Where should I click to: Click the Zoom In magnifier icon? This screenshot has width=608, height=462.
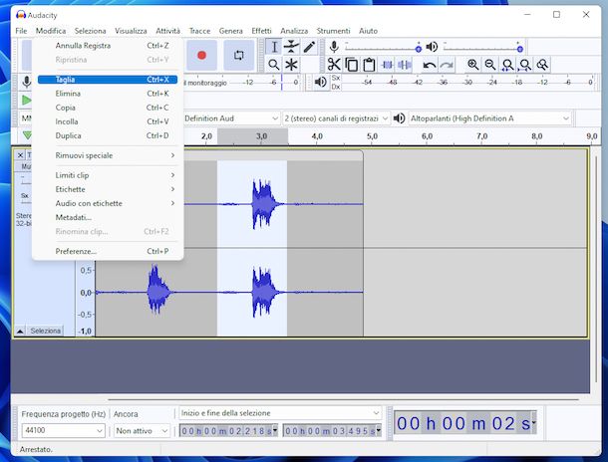coord(472,65)
